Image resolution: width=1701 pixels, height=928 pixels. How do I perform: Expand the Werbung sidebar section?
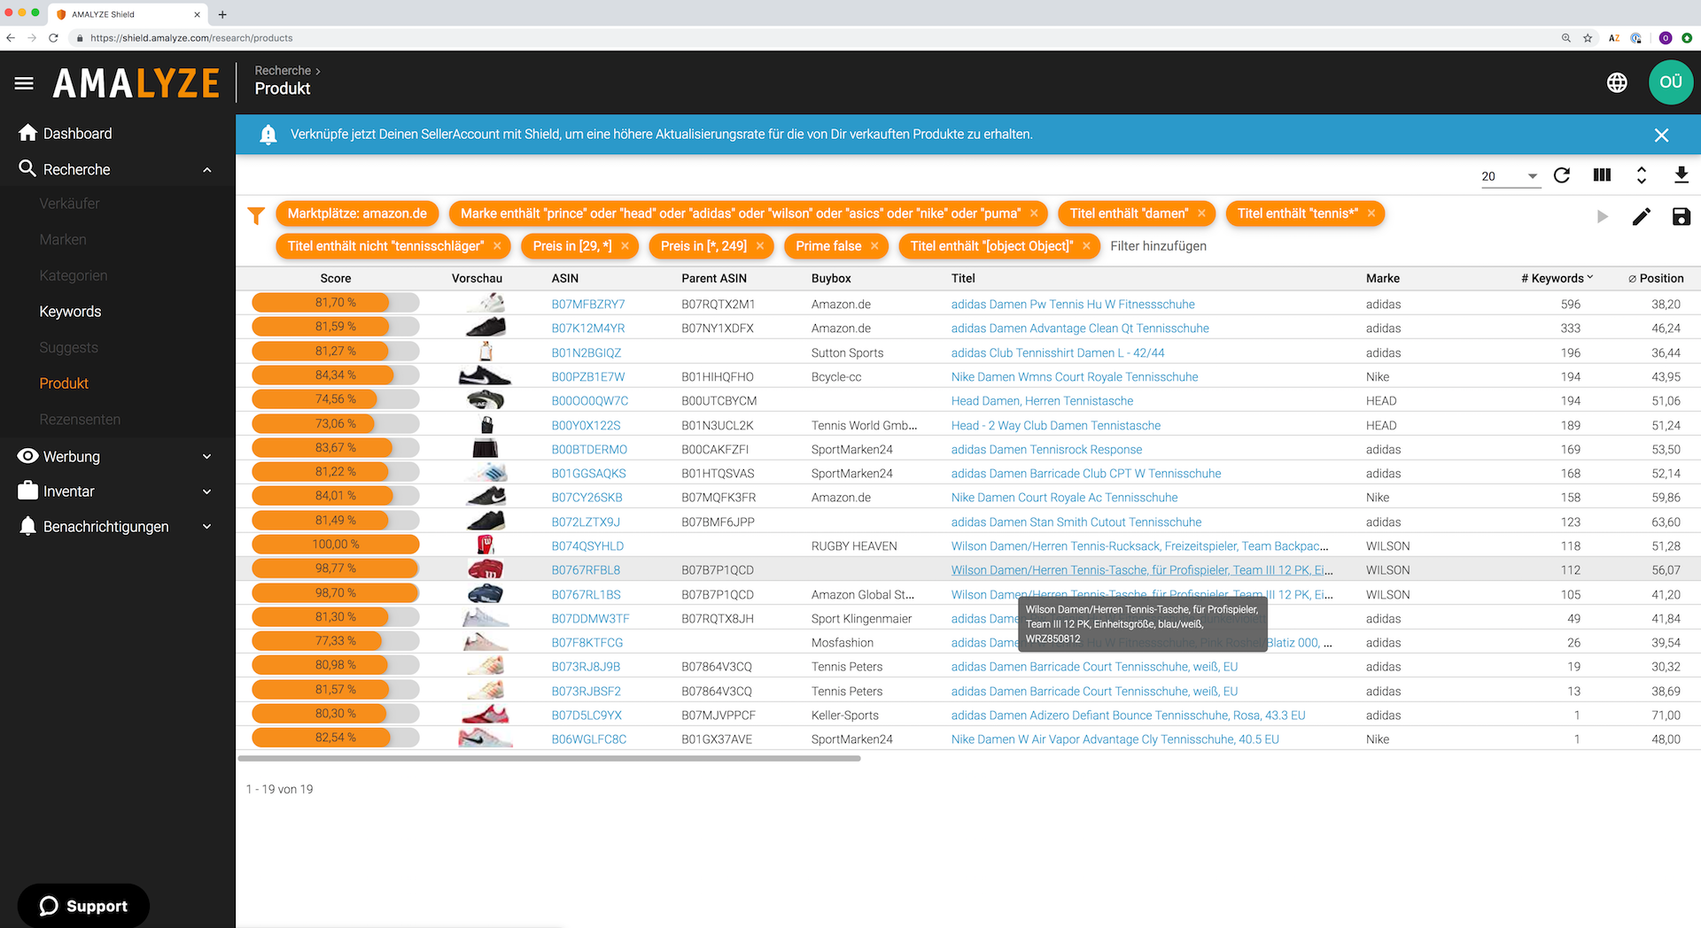pos(207,457)
